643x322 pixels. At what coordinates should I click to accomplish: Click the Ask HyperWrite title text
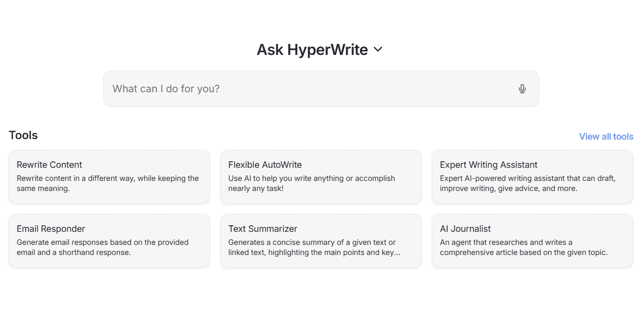pos(312,50)
